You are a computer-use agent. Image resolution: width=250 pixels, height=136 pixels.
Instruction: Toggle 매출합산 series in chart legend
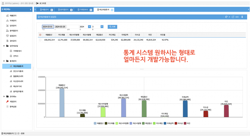pos(99,123)
